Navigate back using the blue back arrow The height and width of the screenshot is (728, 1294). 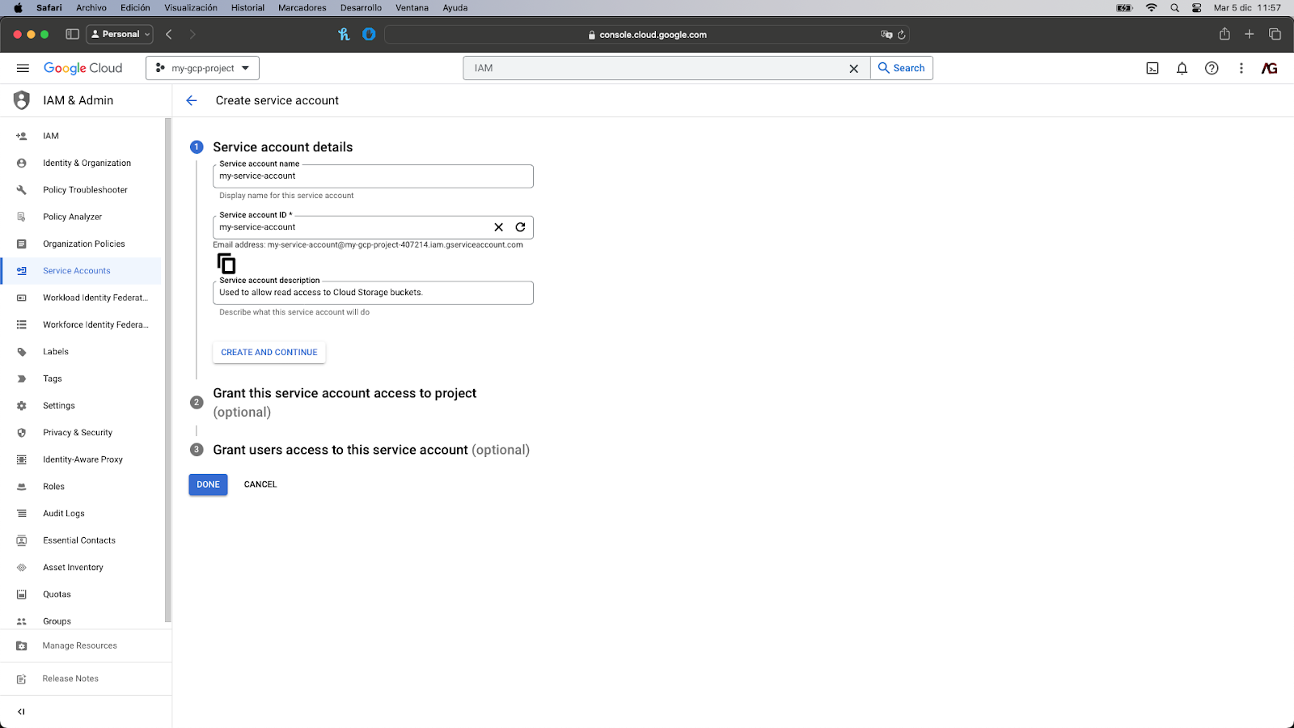[x=192, y=100]
